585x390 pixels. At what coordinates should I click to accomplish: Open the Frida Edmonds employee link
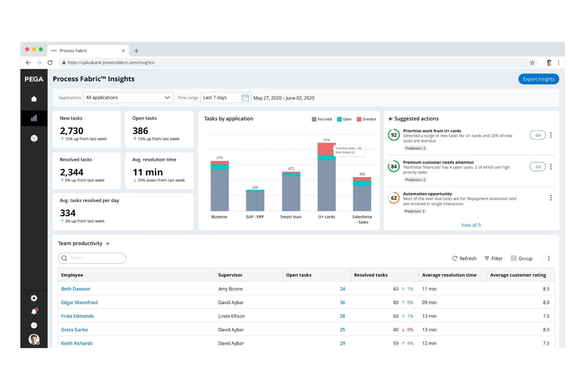77,316
